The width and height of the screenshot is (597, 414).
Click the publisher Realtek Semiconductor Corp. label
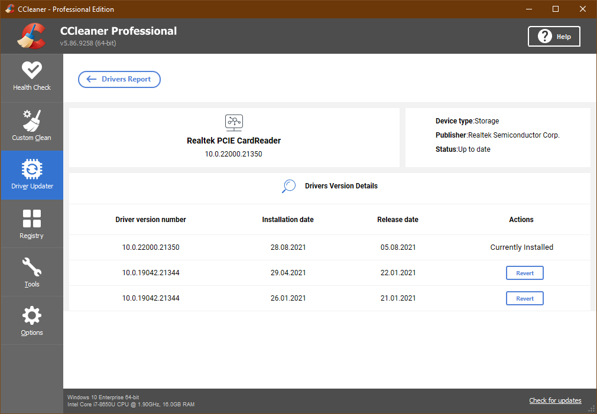point(497,135)
